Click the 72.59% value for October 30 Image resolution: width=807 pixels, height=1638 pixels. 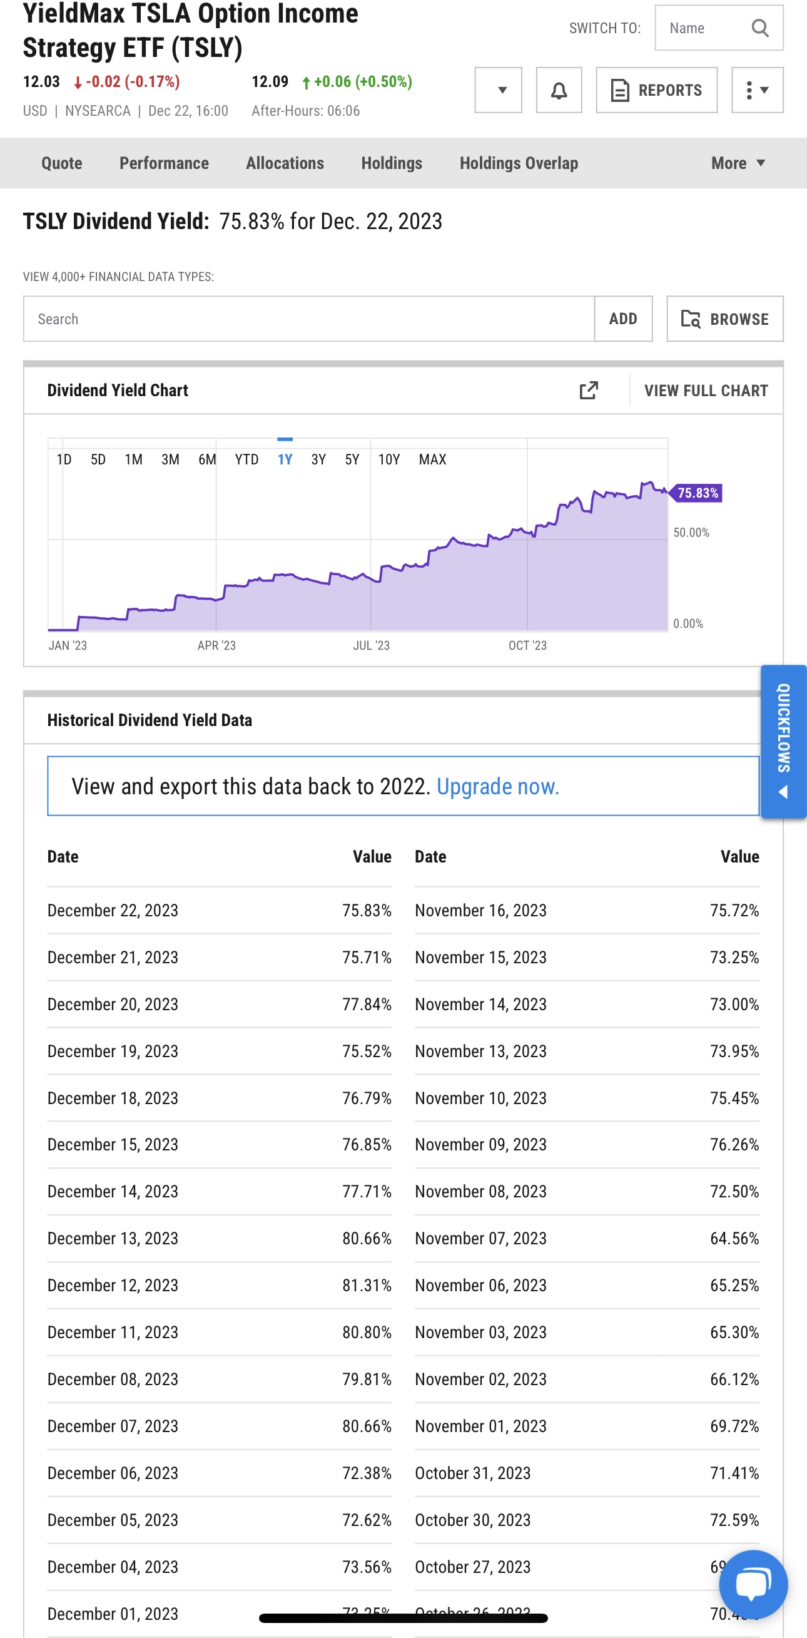(734, 1520)
